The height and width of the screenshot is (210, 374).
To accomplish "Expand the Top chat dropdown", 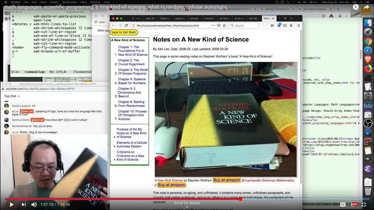I will (x=12, y=96).
